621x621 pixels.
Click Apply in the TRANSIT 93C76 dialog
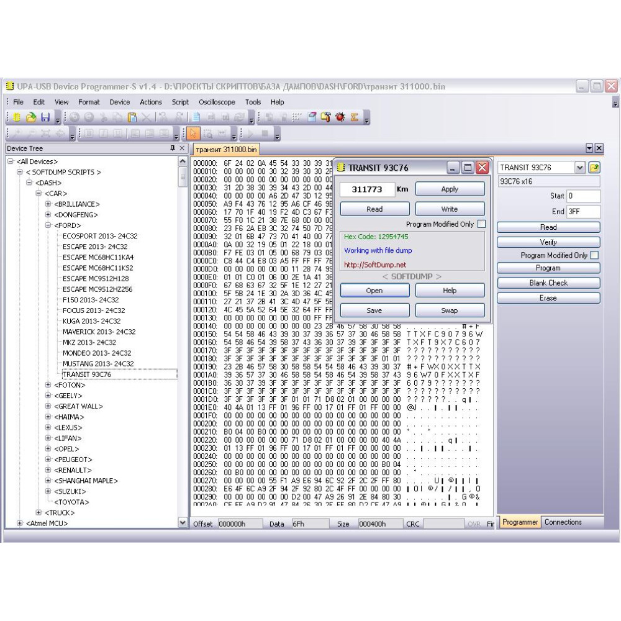click(450, 189)
